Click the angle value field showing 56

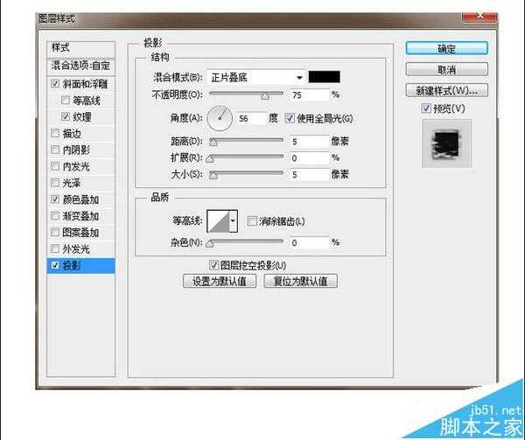click(x=251, y=118)
